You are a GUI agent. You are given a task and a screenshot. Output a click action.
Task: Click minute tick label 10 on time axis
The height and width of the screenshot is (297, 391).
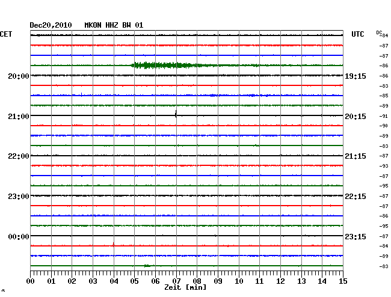pyautogui.click(x=239, y=281)
